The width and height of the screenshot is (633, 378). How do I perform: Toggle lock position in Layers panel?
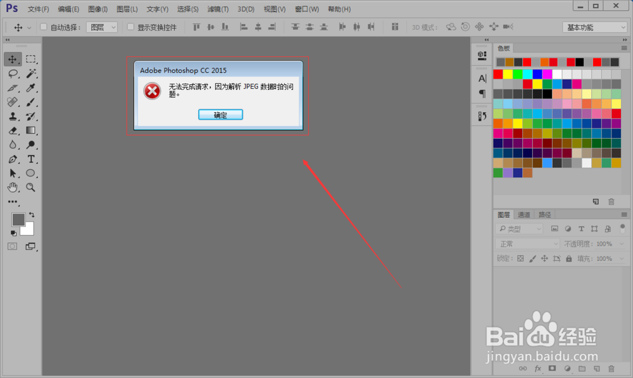click(544, 258)
